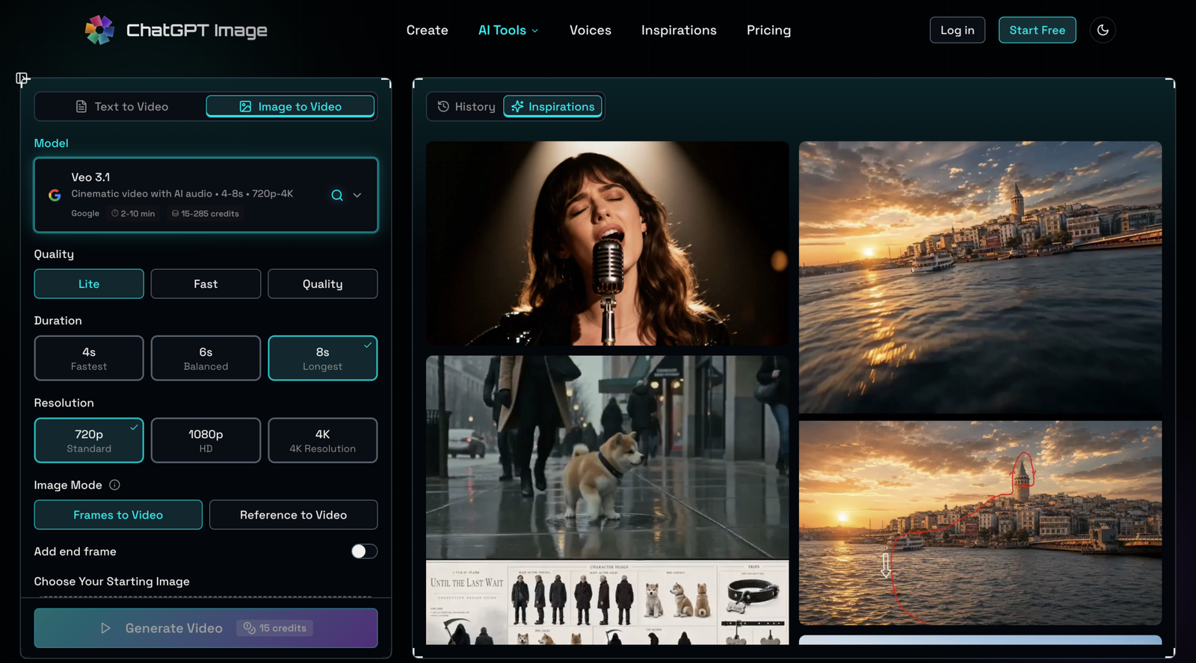Select the Quality quality option
The width and height of the screenshot is (1196, 663).
tap(323, 284)
